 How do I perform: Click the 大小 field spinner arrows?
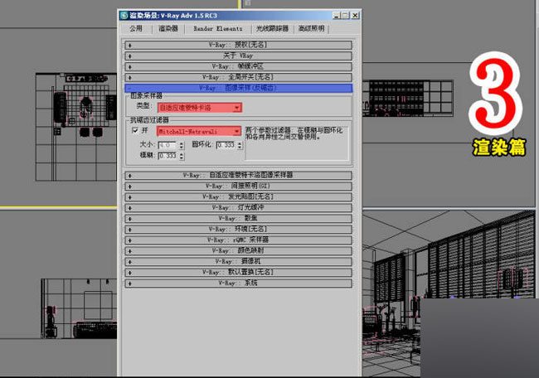click(182, 145)
